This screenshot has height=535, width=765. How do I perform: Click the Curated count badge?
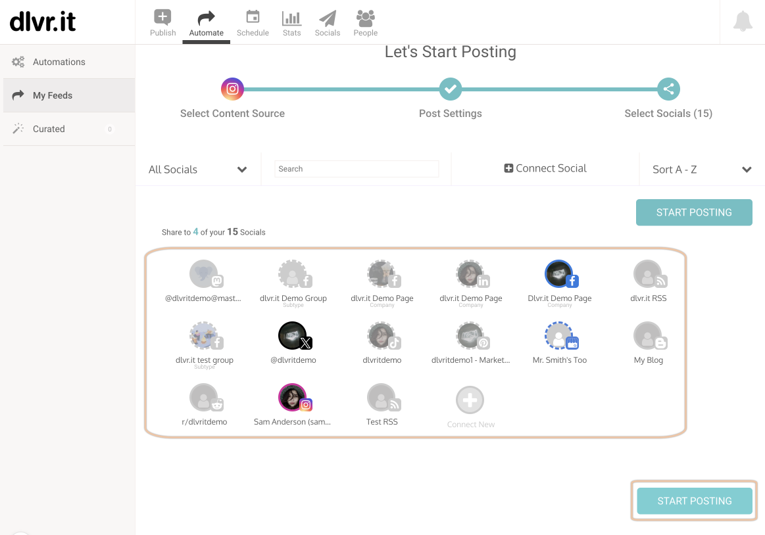click(x=110, y=129)
